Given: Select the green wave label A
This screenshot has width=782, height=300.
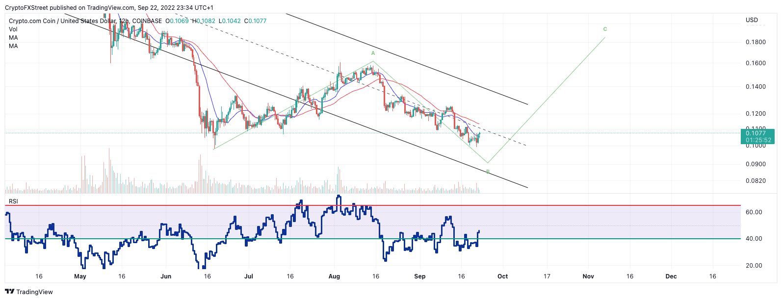Looking at the screenshot, I should [x=373, y=53].
